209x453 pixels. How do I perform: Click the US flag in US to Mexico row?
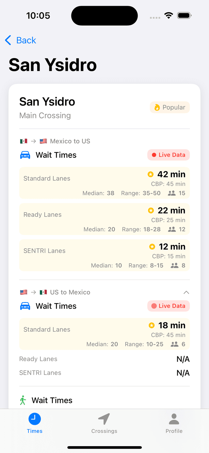(x=24, y=292)
